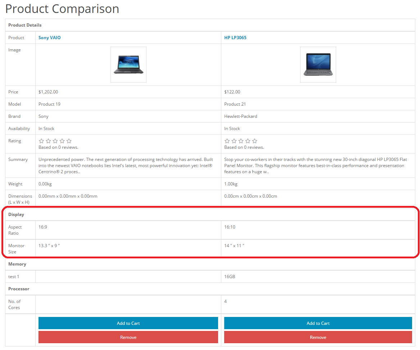The width and height of the screenshot is (420, 350).
Task: Click the 16:10 aspect ratio value
Action: pyautogui.click(x=230, y=227)
